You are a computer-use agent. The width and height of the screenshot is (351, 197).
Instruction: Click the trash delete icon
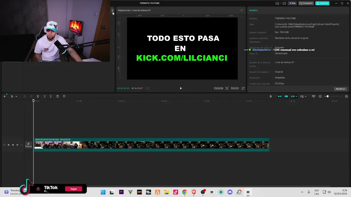pyautogui.click(x=58, y=96)
